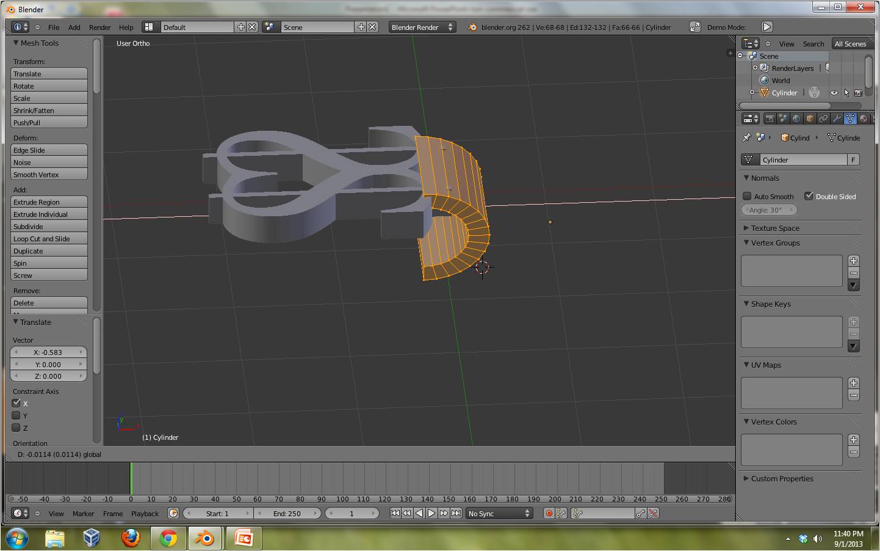
Task: Play animation forward in timeline
Action: point(431,513)
